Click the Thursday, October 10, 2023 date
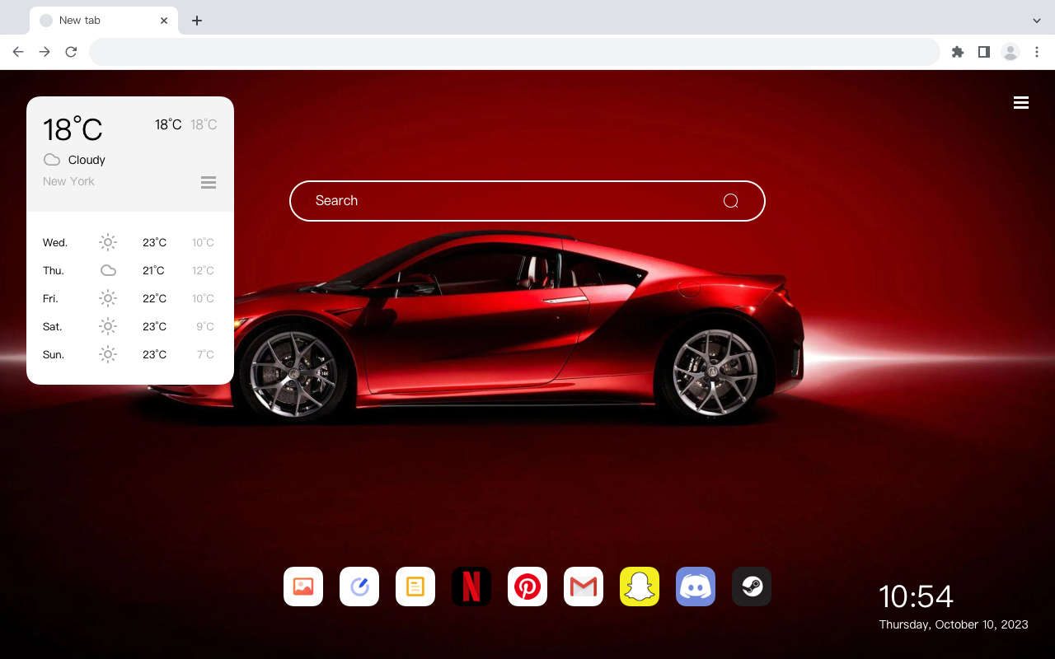Screen dimensions: 1055x659 (x=954, y=624)
